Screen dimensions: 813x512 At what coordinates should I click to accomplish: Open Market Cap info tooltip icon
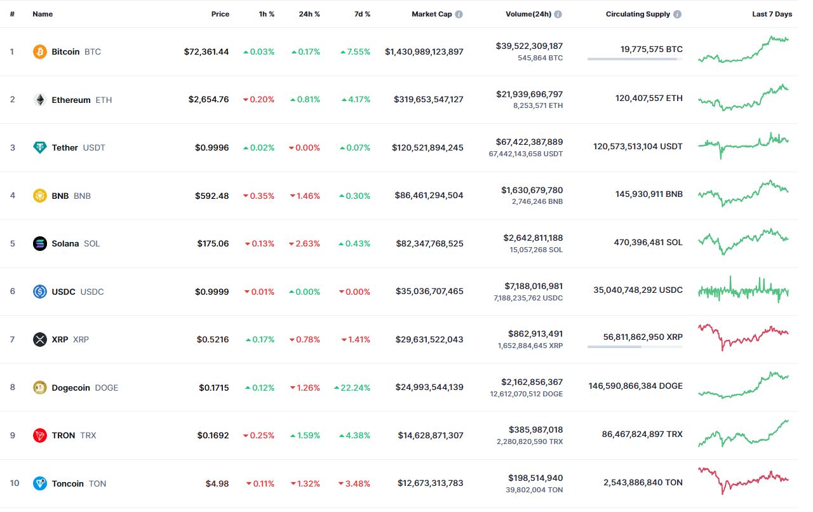[459, 14]
